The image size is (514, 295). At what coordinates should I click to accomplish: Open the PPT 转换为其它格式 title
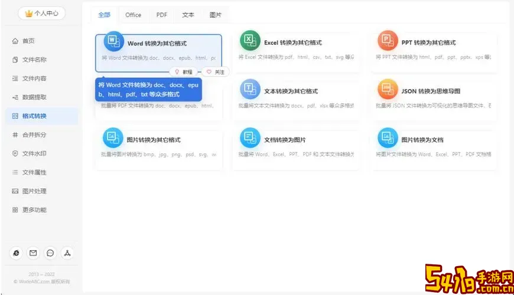428,42
